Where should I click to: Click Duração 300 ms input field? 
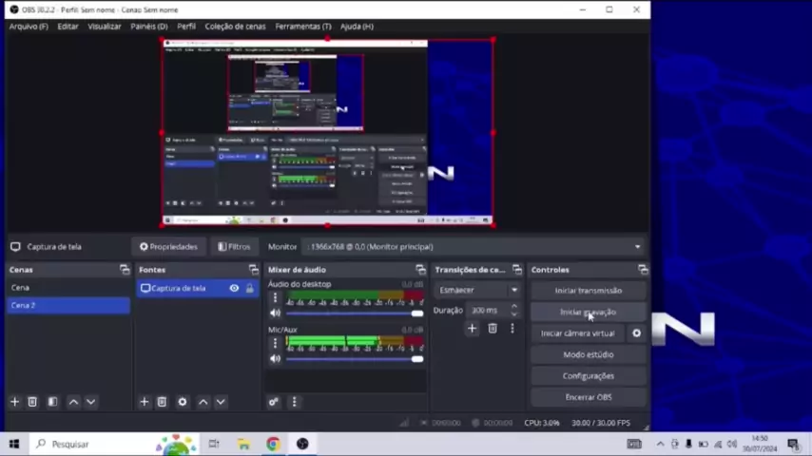coord(488,310)
